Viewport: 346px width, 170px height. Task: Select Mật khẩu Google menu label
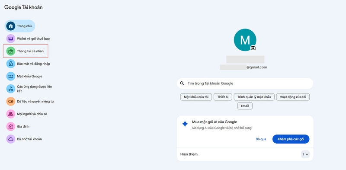tap(29, 77)
